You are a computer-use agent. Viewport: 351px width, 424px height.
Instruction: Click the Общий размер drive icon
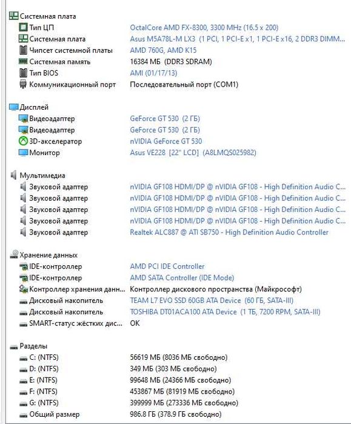click(24, 415)
